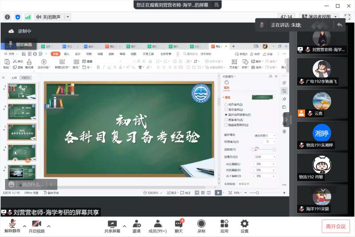Open 图片填充 picture source dropdown
This screenshot has width=355, height=237.
[264, 136]
